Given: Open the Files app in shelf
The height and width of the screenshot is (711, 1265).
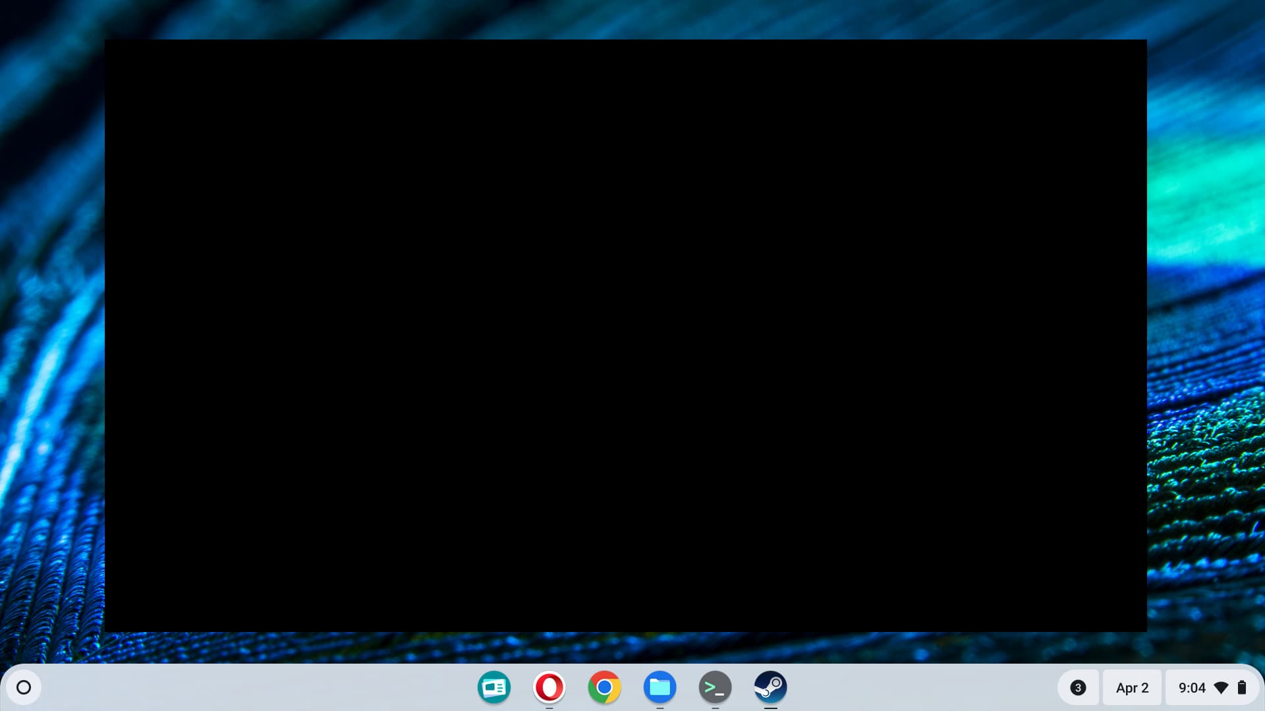Looking at the screenshot, I should 660,687.
